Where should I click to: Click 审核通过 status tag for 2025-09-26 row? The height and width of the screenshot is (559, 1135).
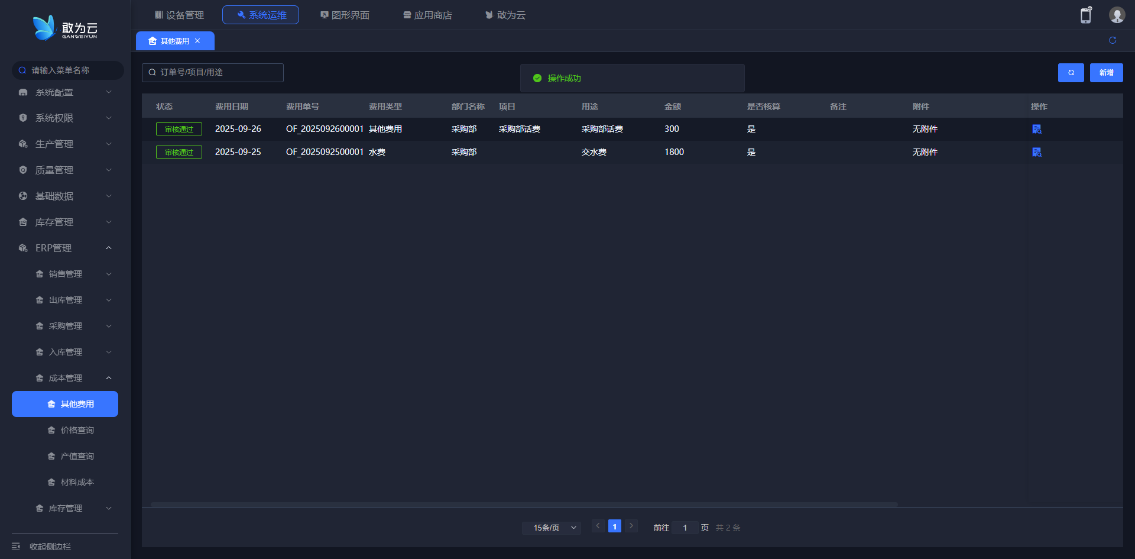point(179,129)
